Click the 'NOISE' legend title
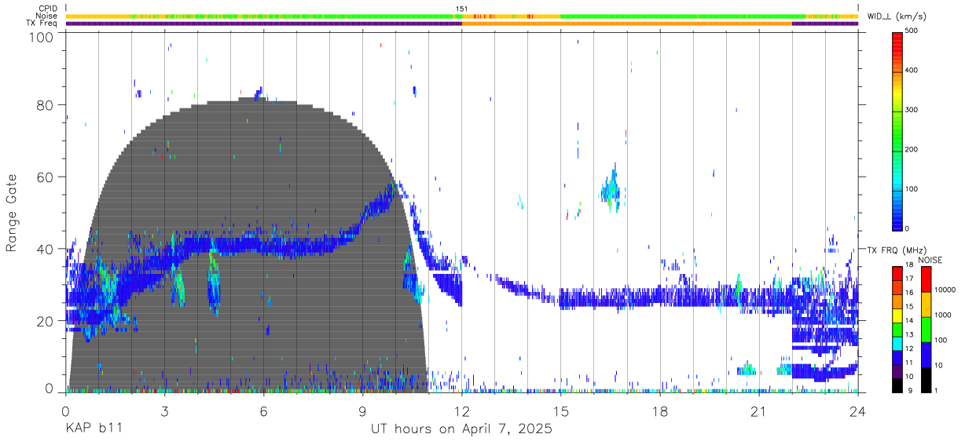 [x=930, y=260]
